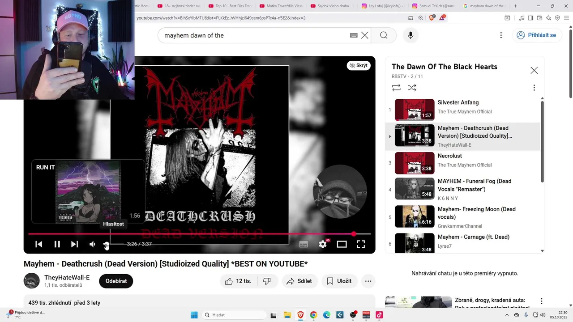Mute the video using the speaker icon
This screenshot has width=573, height=322.
coord(92,244)
